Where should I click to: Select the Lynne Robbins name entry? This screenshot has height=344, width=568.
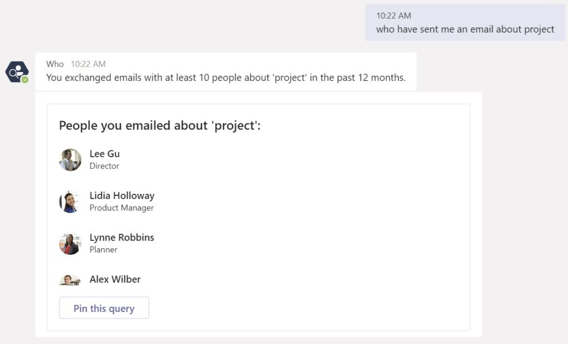(x=121, y=237)
